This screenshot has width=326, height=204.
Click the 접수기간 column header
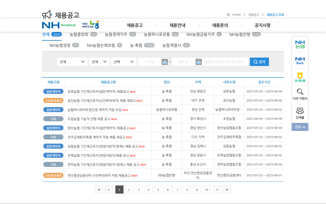264,82
